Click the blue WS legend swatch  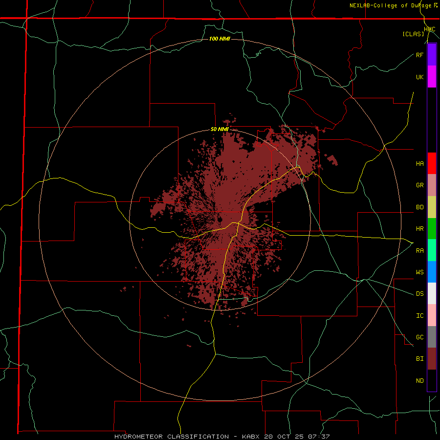tap(432, 272)
